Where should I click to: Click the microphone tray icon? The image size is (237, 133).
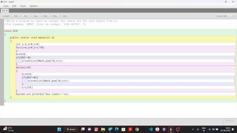(198, 129)
